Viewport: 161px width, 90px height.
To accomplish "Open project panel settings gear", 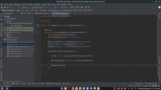I will point(29,13).
